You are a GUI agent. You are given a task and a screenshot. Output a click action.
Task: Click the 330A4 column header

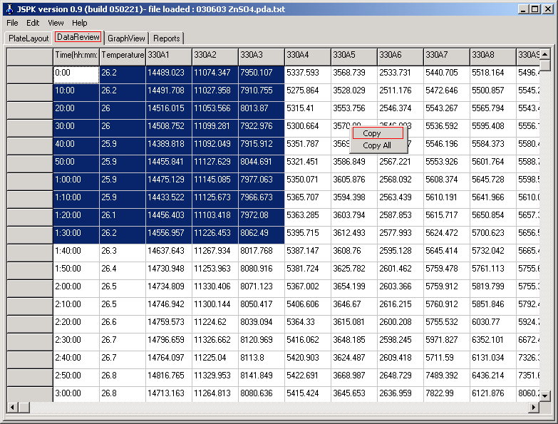click(x=308, y=57)
